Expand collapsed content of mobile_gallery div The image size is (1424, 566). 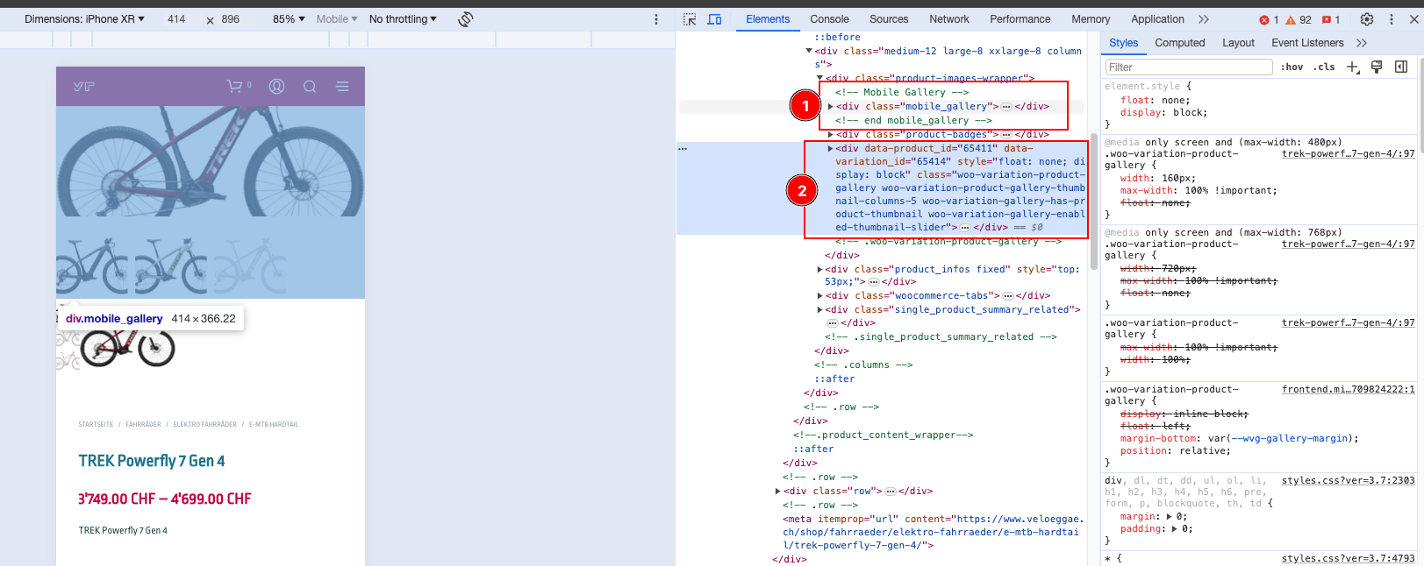point(1006,107)
